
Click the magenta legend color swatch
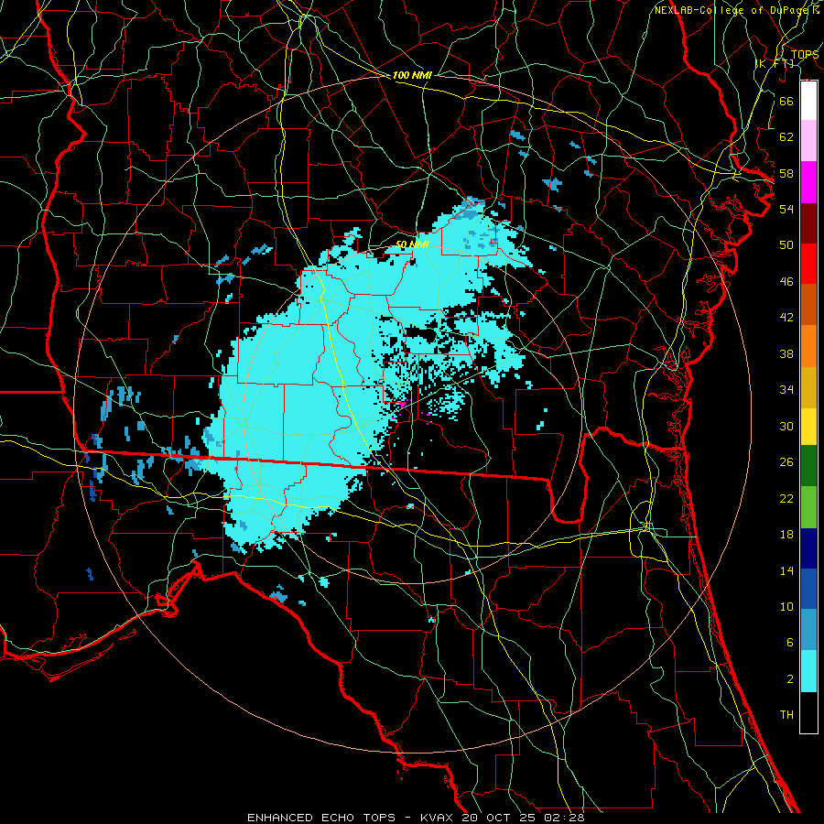point(808,182)
